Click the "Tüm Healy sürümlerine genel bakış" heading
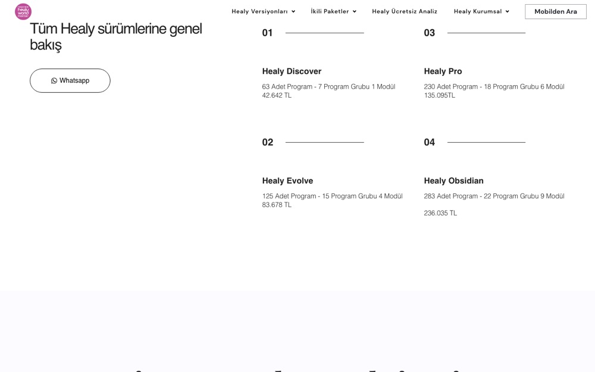Screen dimensions: 595x372 click(x=116, y=37)
